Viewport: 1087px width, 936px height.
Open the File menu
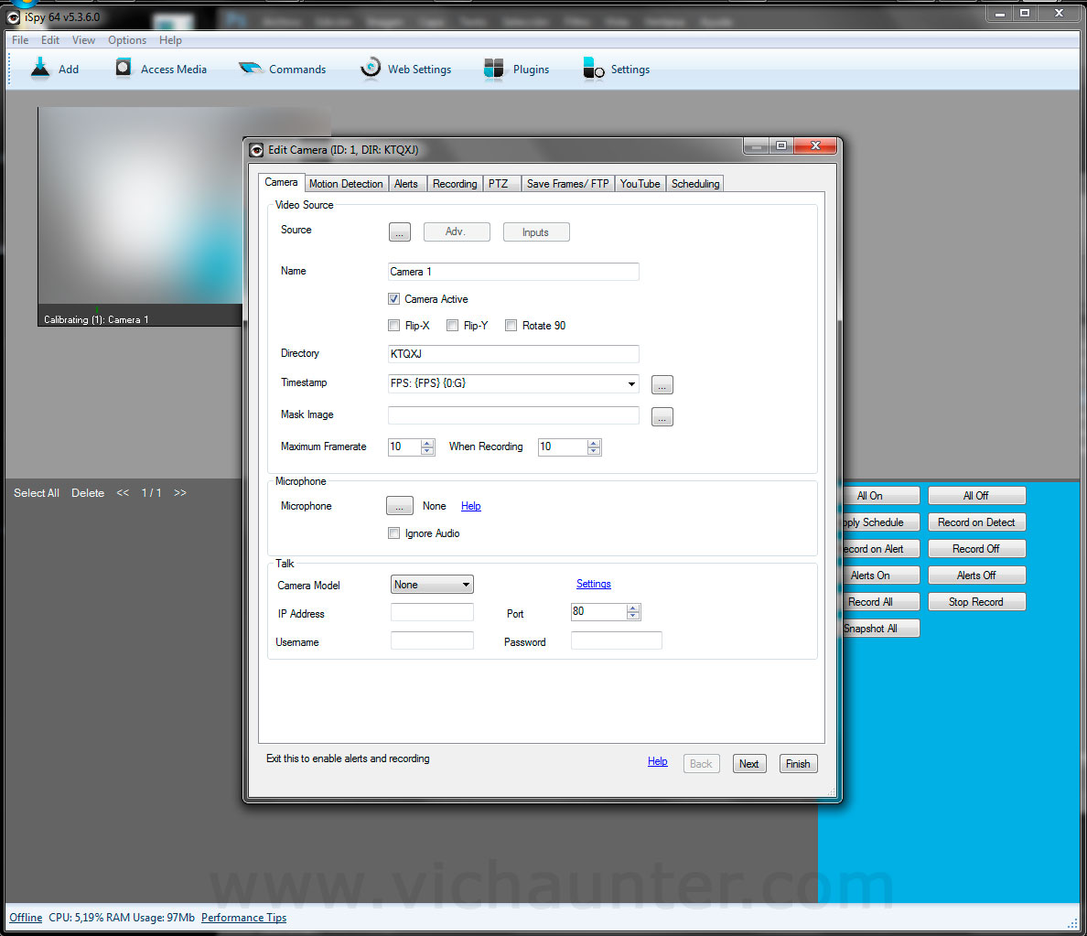click(20, 40)
